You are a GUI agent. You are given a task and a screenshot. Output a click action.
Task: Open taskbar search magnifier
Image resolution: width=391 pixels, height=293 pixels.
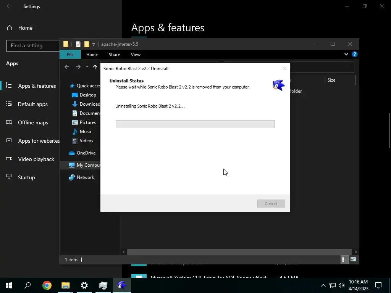27,285
